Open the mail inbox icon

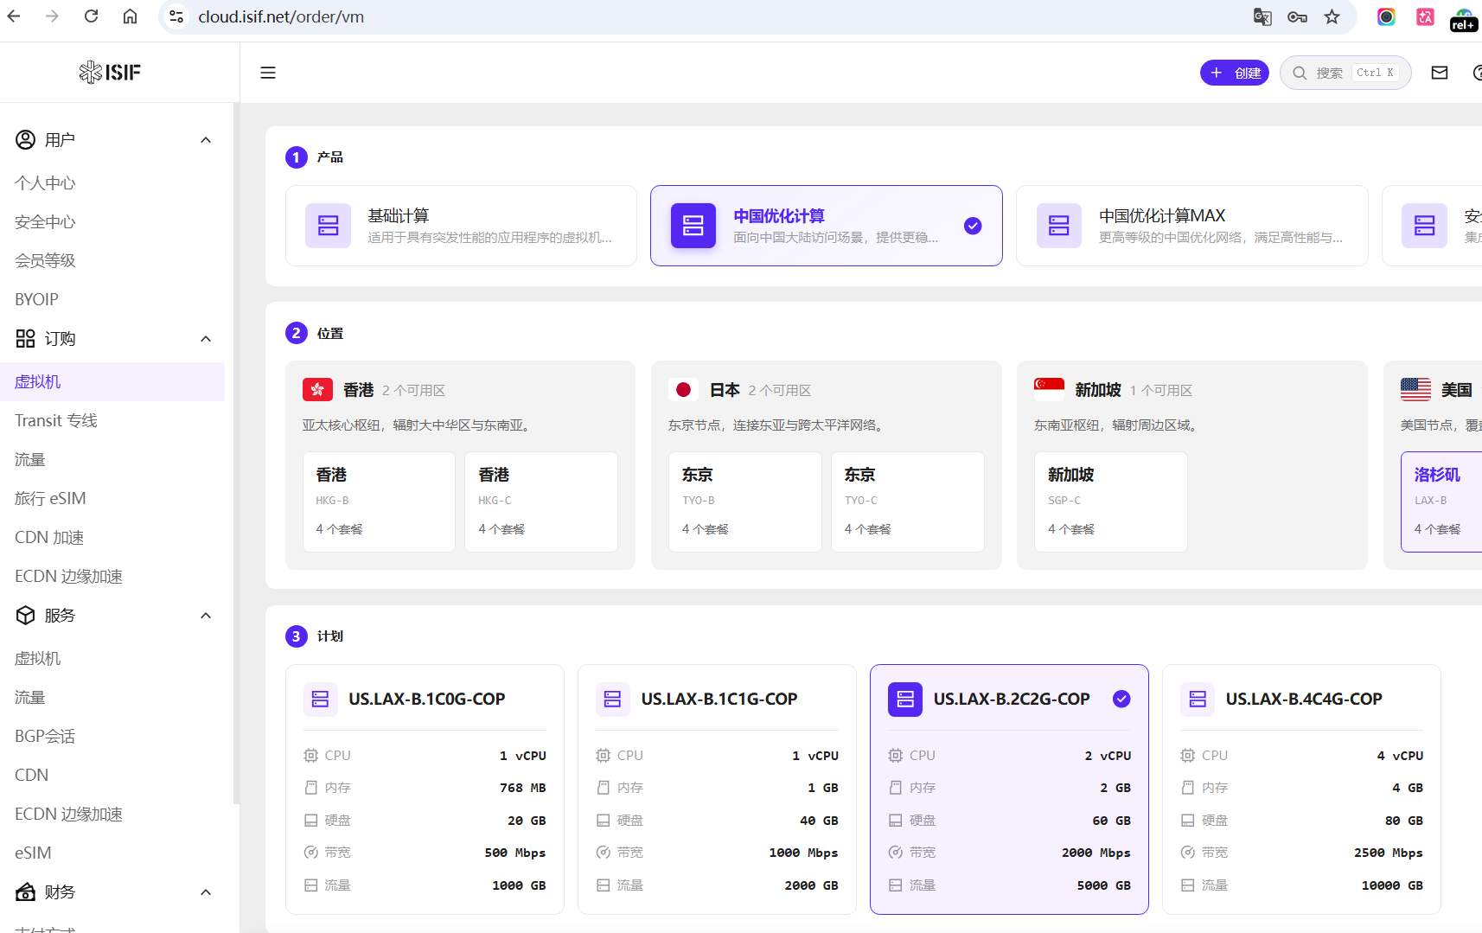[1440, 73]
